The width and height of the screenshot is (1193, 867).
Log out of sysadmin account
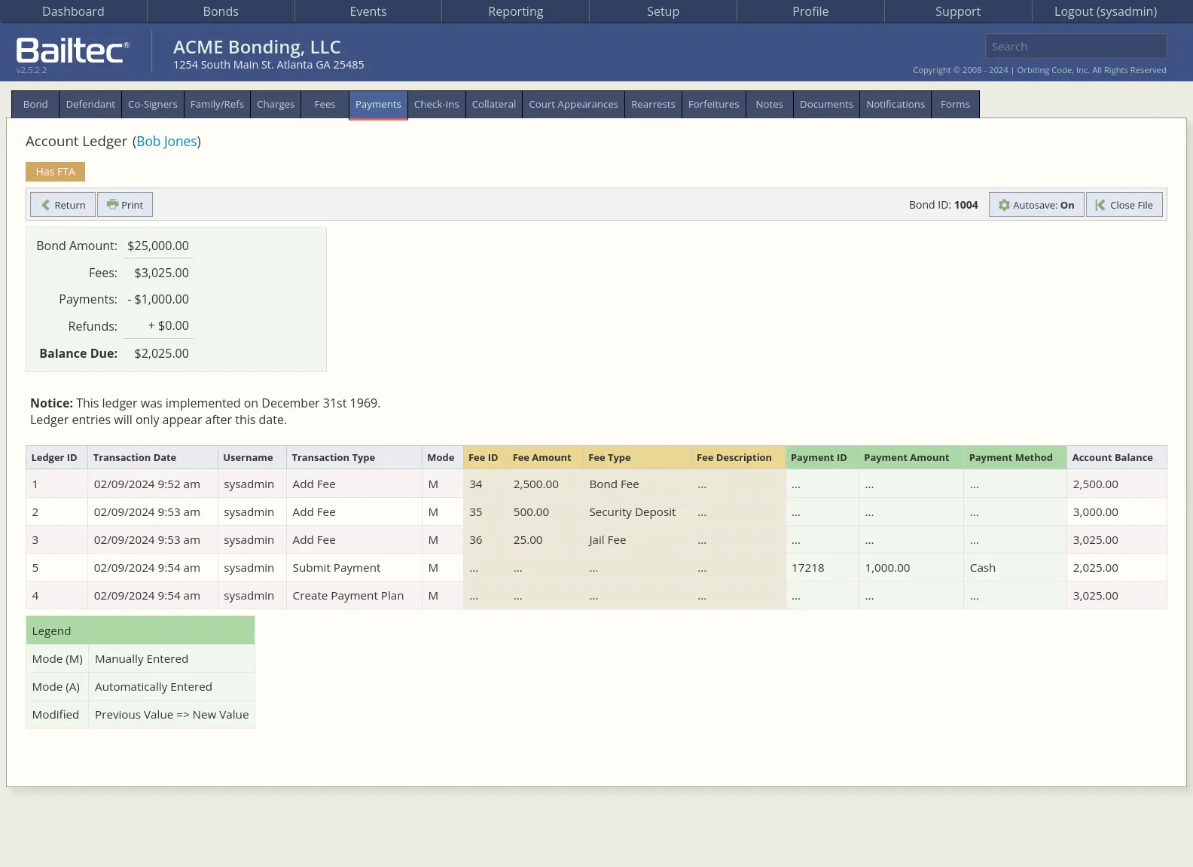(x=1106, y=11)
